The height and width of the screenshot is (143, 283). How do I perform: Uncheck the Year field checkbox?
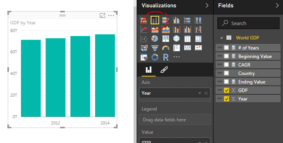coord(226,99)
